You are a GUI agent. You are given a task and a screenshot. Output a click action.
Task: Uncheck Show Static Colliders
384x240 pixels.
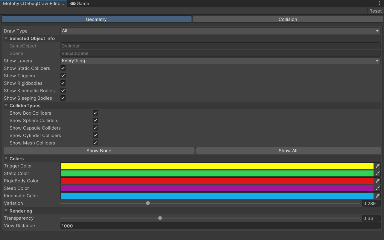[63, 68]
